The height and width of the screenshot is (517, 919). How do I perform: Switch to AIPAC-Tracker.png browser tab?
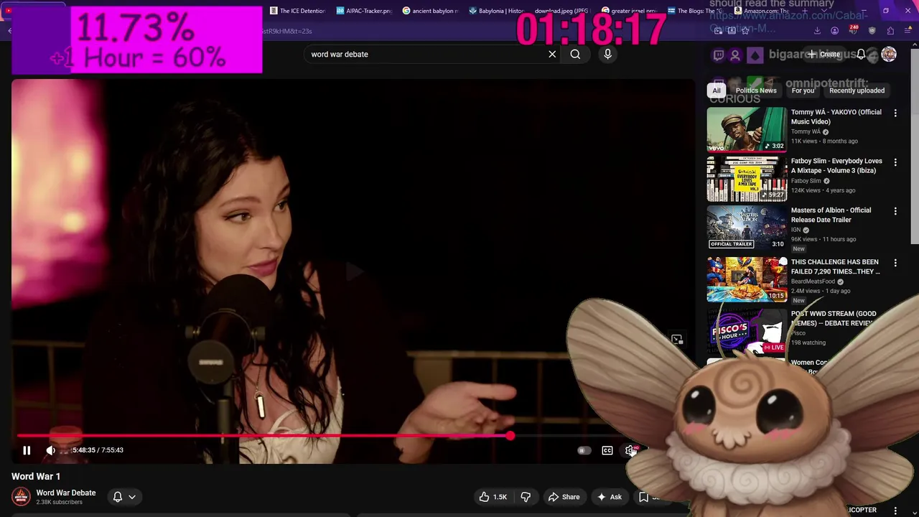coord(364,11)
